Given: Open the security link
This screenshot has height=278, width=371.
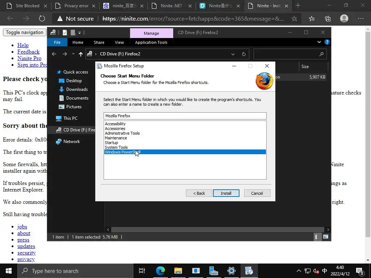Looking at the screenshot, I should tap(26, 253).
